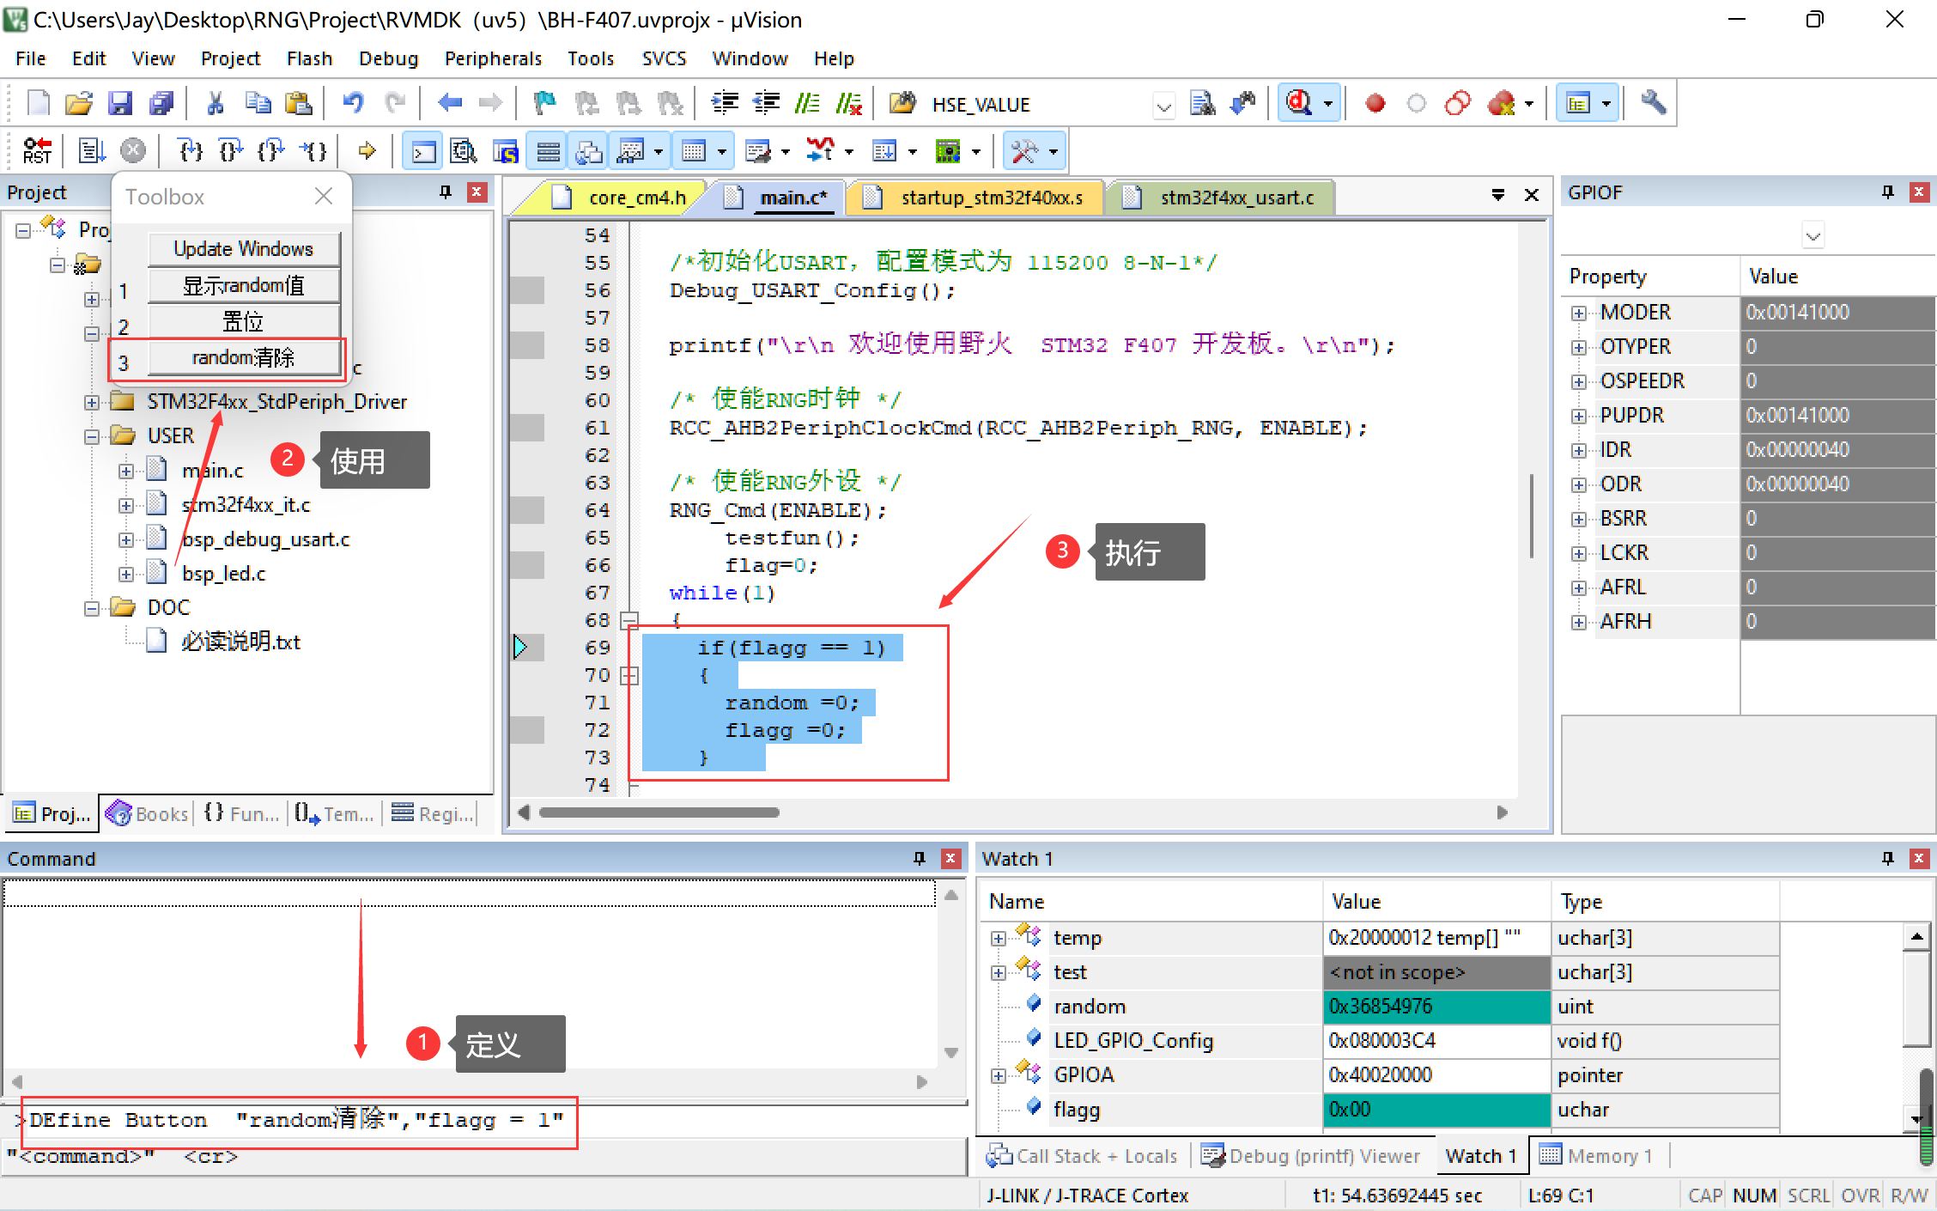Click the Save file toolbar icon
The image size is (1937, 1211).
pos(120,104)
